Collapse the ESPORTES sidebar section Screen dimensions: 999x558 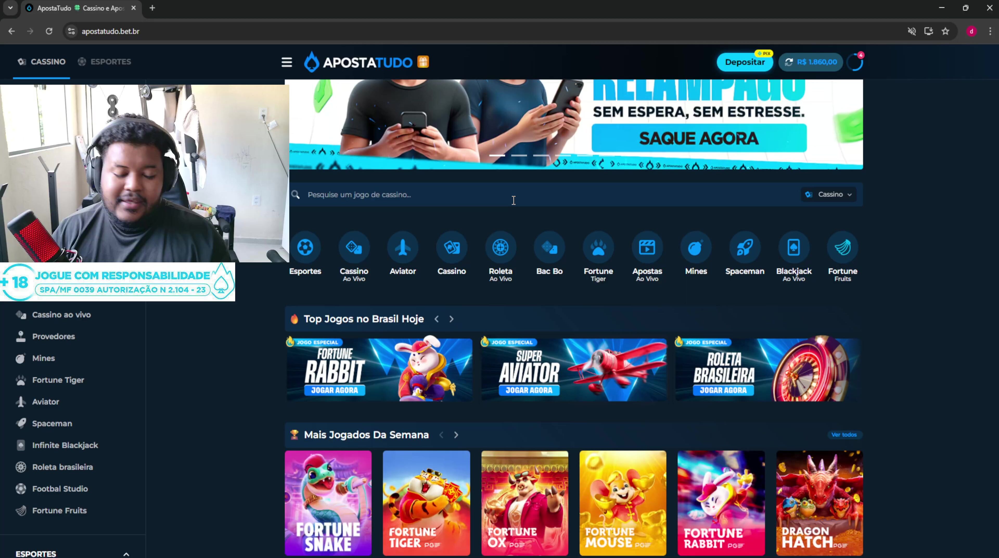click(126, 554)
